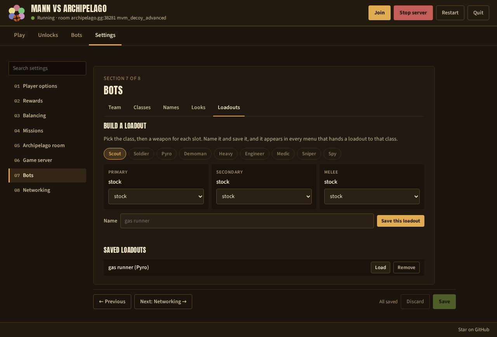Screen dimensions: 497x337
Task: Open the top Bots tab
Action: [x=76, y=35]
